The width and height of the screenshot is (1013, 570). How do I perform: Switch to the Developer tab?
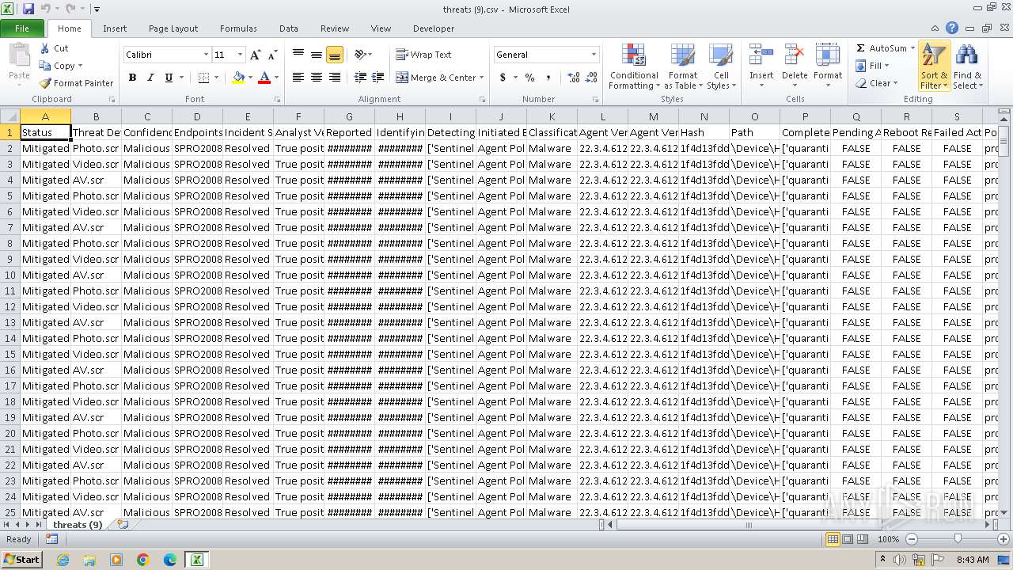pyautogui.click(x=434, y=28)
